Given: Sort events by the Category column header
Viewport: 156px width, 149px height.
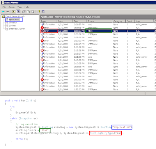Looking at the screenshot, I should [119, 21].
